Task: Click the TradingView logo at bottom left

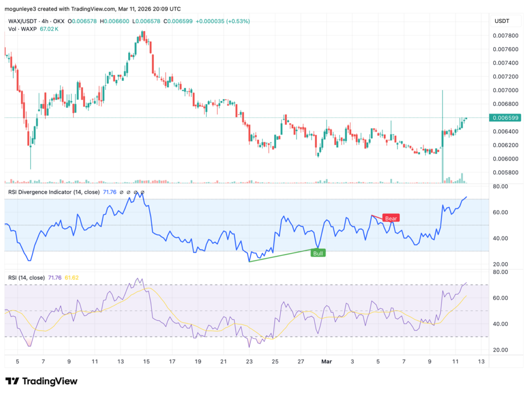Action: click(41, 381)
